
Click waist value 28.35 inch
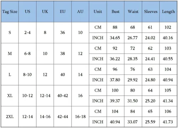pos(132,59)
